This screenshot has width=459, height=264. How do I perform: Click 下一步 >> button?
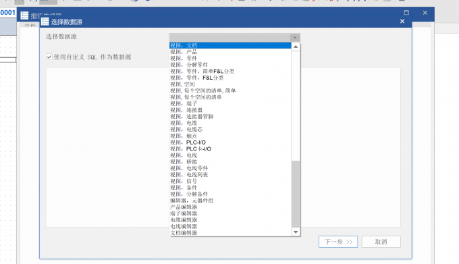tap(338, 242)
